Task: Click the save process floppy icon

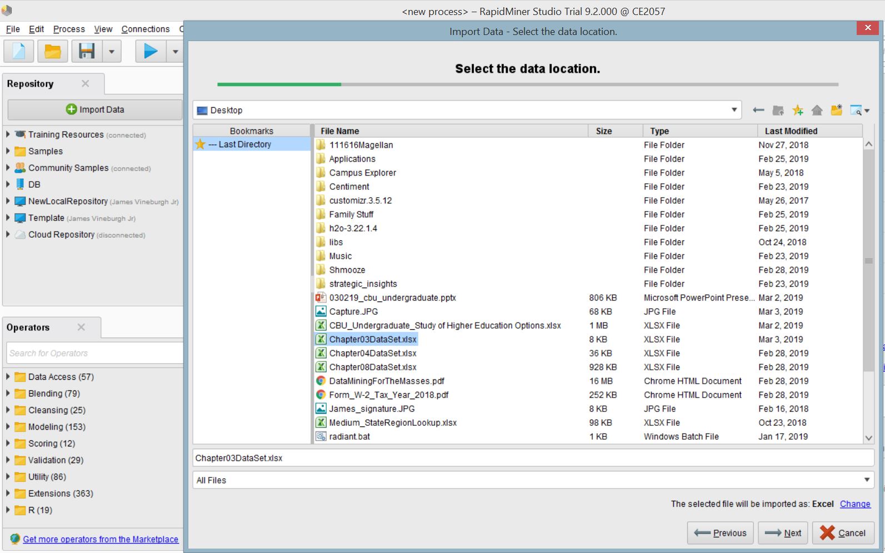Action: point(87,52)
